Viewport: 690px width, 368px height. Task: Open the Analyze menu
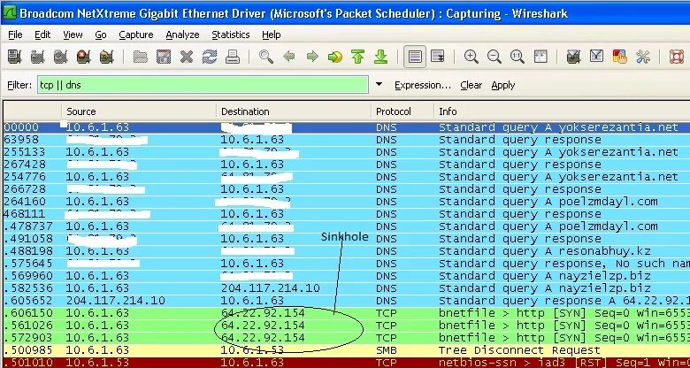pyautogui.click(x=182, y=34)
